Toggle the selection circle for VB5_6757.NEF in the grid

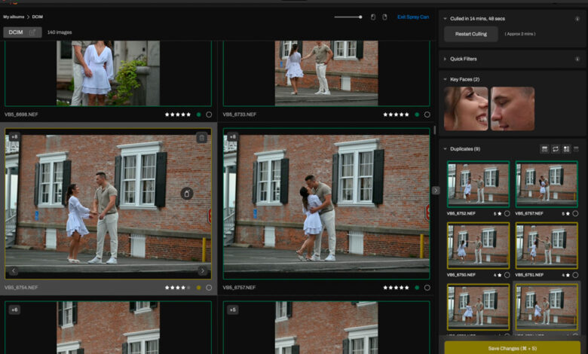[427, 288]
